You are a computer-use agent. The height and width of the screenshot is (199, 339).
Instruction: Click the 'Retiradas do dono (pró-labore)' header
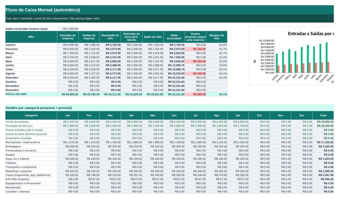[x=132, y=37]
